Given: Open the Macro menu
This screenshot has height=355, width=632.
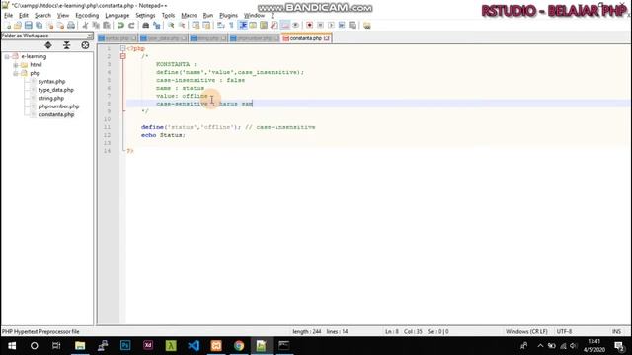Looking at the screenshot, I should 189,16.
